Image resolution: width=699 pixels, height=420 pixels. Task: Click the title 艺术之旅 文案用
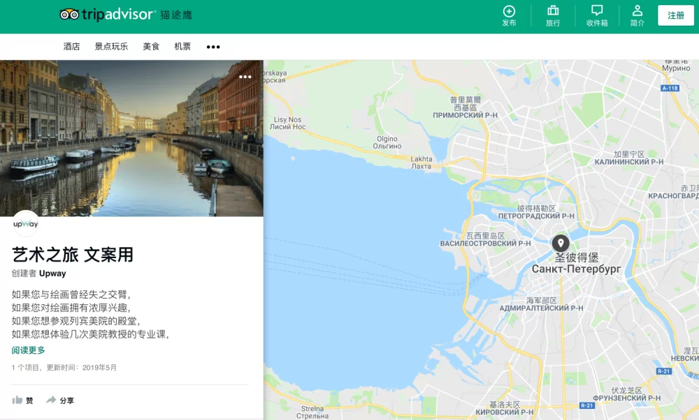73,255
